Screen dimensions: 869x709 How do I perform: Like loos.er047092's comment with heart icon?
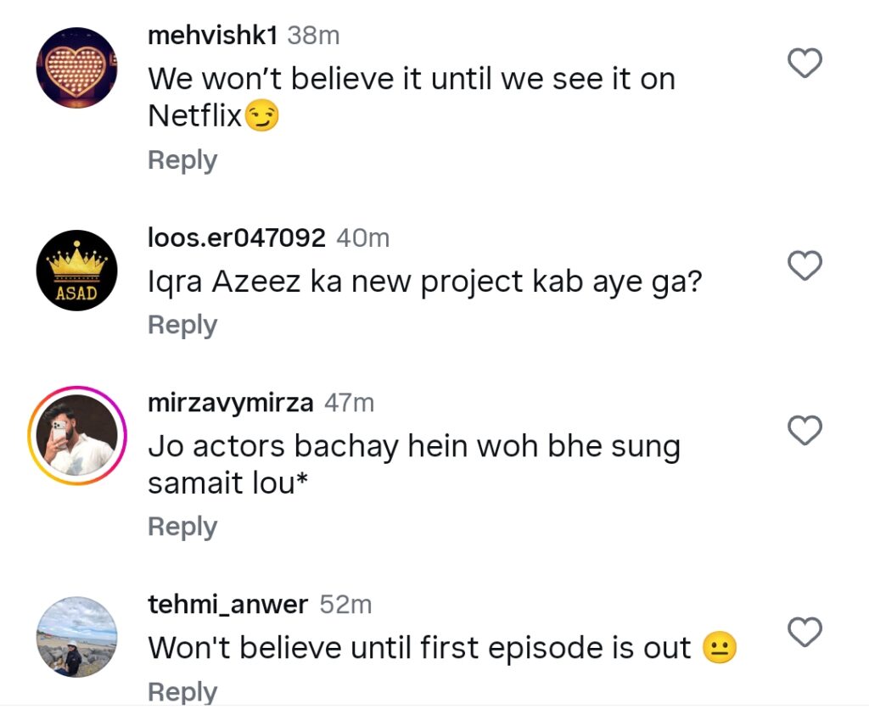click(805, 265)
